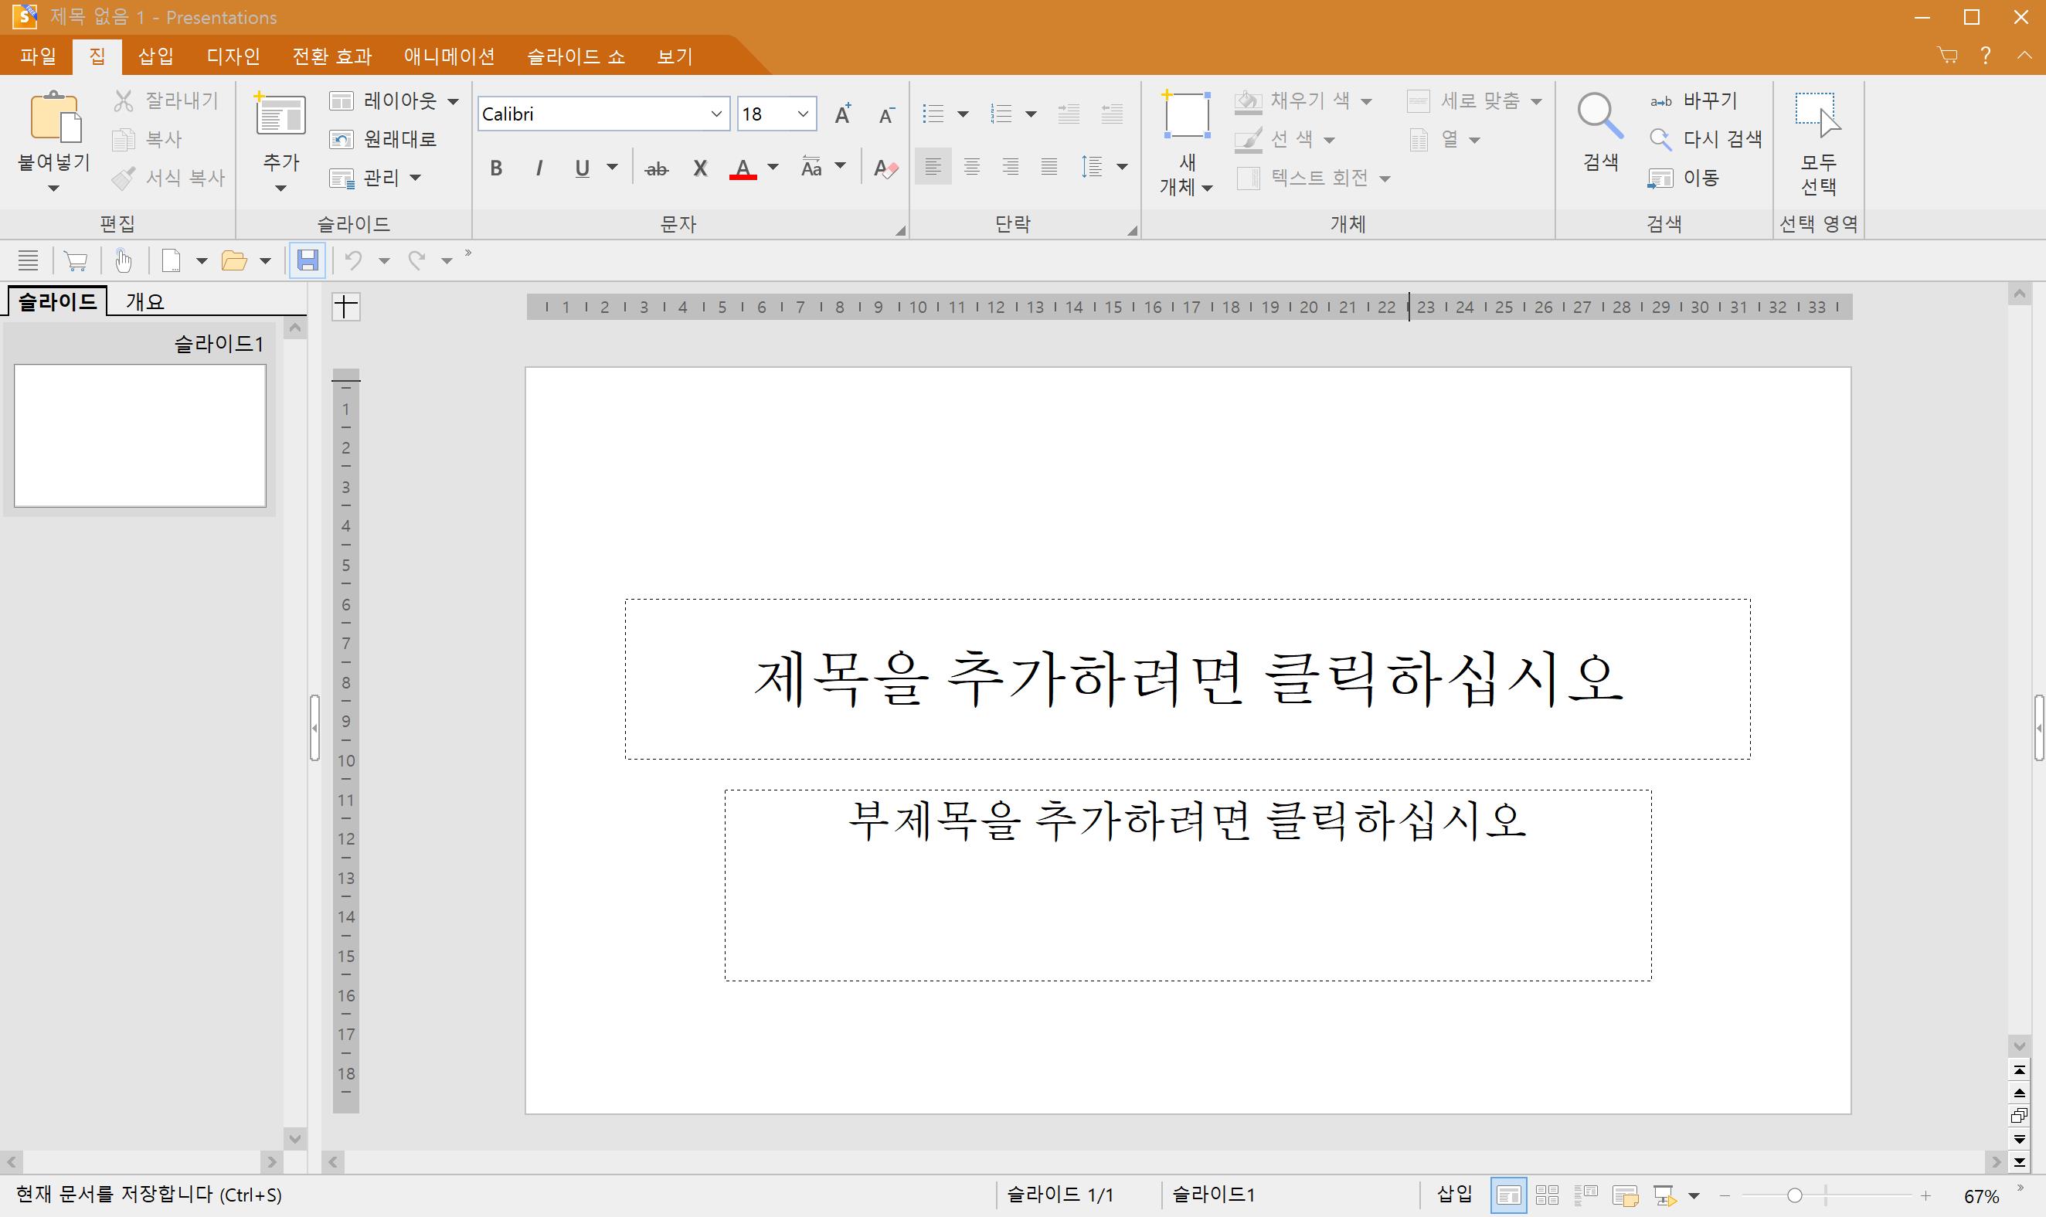Select the 슬라이드1 thumbnail in slide panel

click(x=140, y=436)
